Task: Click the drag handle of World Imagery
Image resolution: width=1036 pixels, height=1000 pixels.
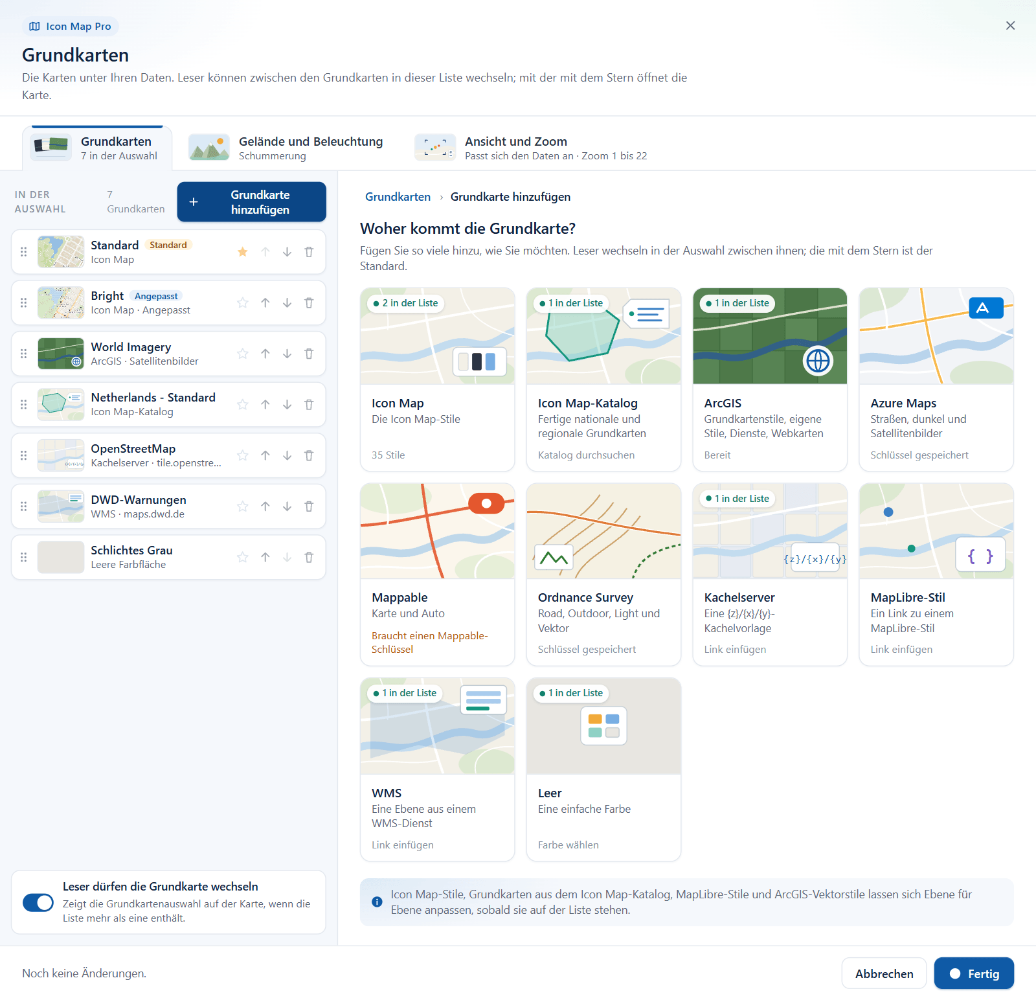Action: 24,354
